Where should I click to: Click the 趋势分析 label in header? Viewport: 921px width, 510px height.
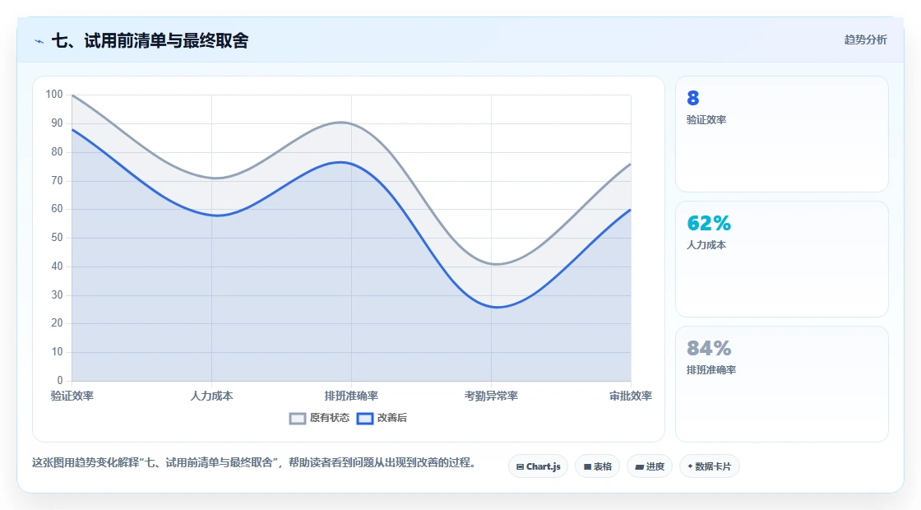(x=865, y=40)
